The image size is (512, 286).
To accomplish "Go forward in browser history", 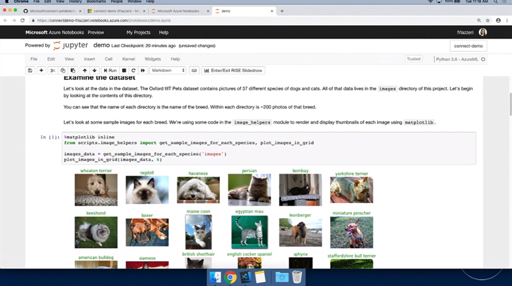I will (13, 20).
